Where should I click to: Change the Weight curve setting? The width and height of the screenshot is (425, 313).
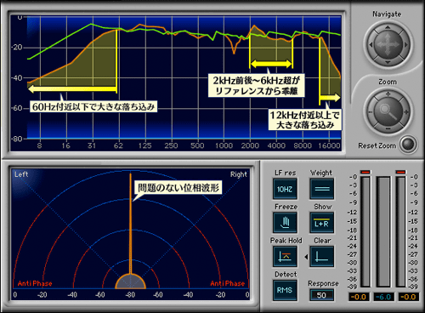322,189
